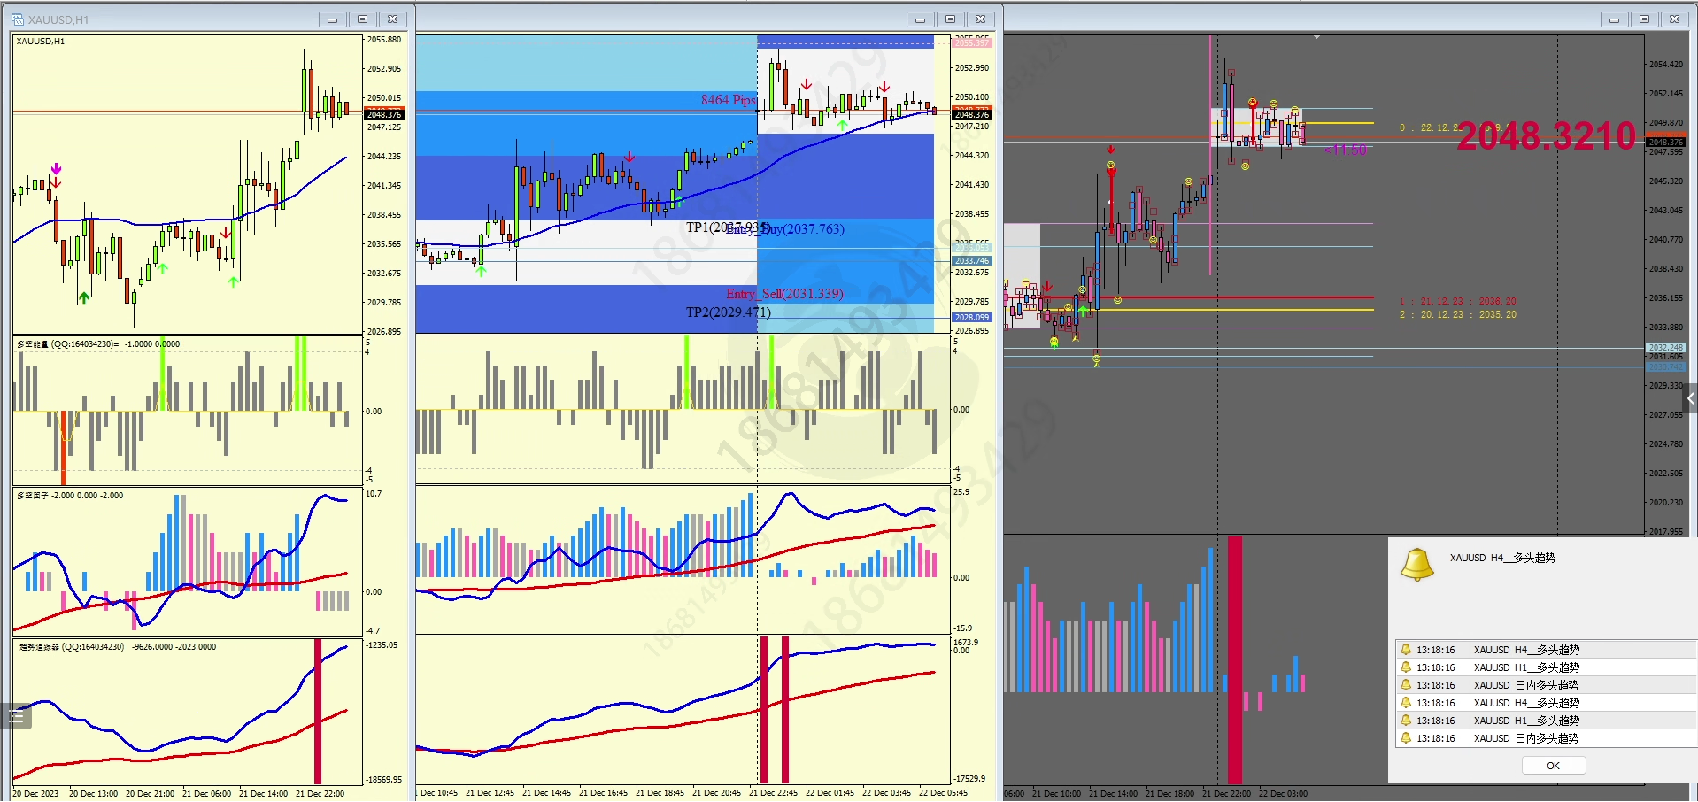1698x802 pixels.
Task: Select the first XAUUSD H4 alert row
Action: tap(1546, 650)
